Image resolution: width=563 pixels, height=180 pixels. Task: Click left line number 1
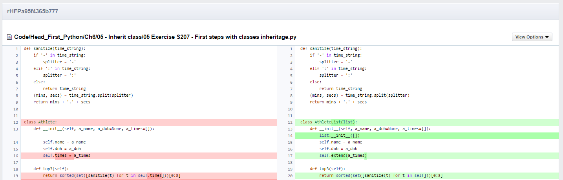pyautogui.click(x=17, y=49)
